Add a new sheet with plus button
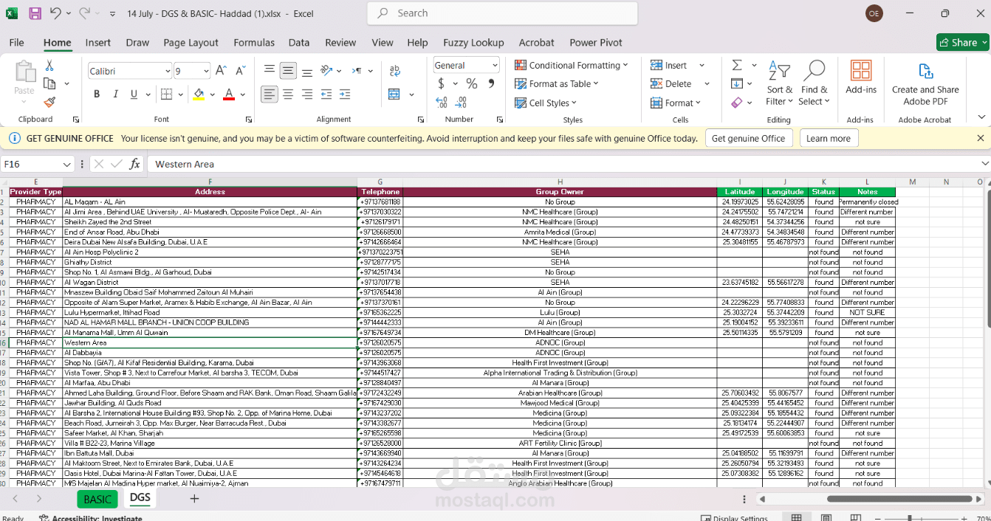 click(194, 499)
